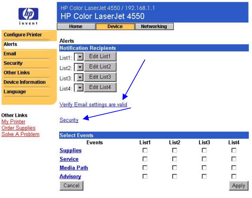Viewport: 252px width, 198px height.
Task: Toggle Advisory checkbox for List4
Action: (x=234, y=176)
